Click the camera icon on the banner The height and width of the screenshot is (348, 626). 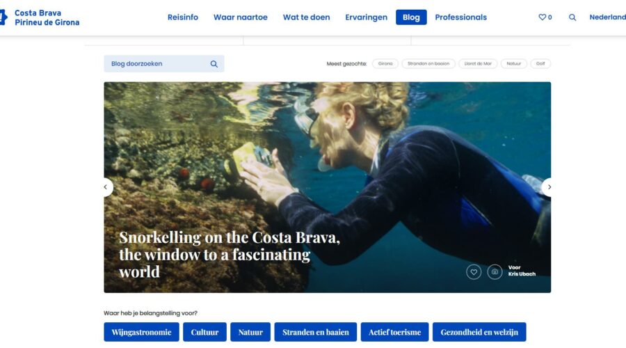click(495, 272)
